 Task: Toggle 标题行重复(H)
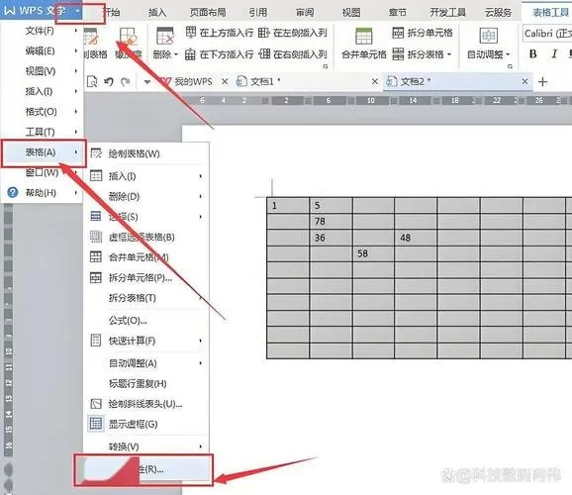click(138, 384)
